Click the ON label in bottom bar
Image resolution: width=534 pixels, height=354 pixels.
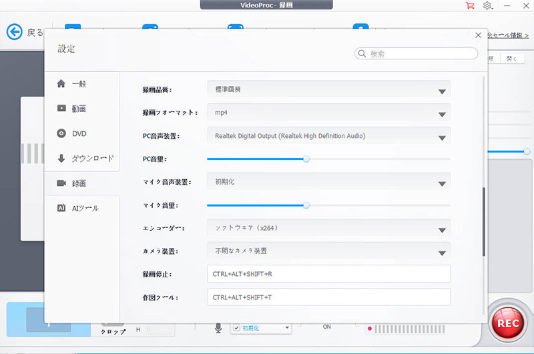326,327
